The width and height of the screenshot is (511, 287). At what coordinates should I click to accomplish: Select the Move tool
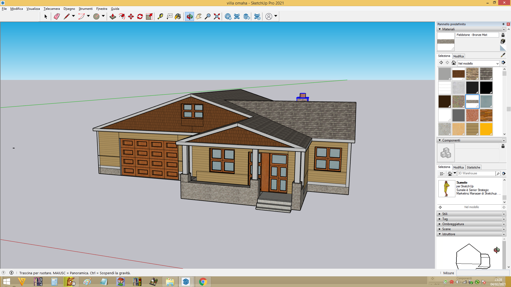click(131, 16)
